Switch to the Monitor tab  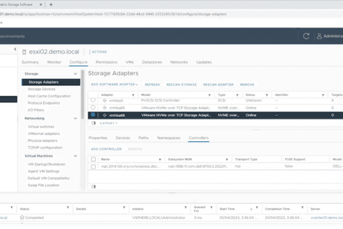coord(55,62)
